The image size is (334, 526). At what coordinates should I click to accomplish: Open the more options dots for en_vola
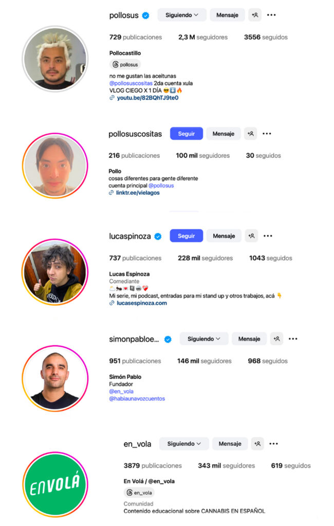[273, 443]
